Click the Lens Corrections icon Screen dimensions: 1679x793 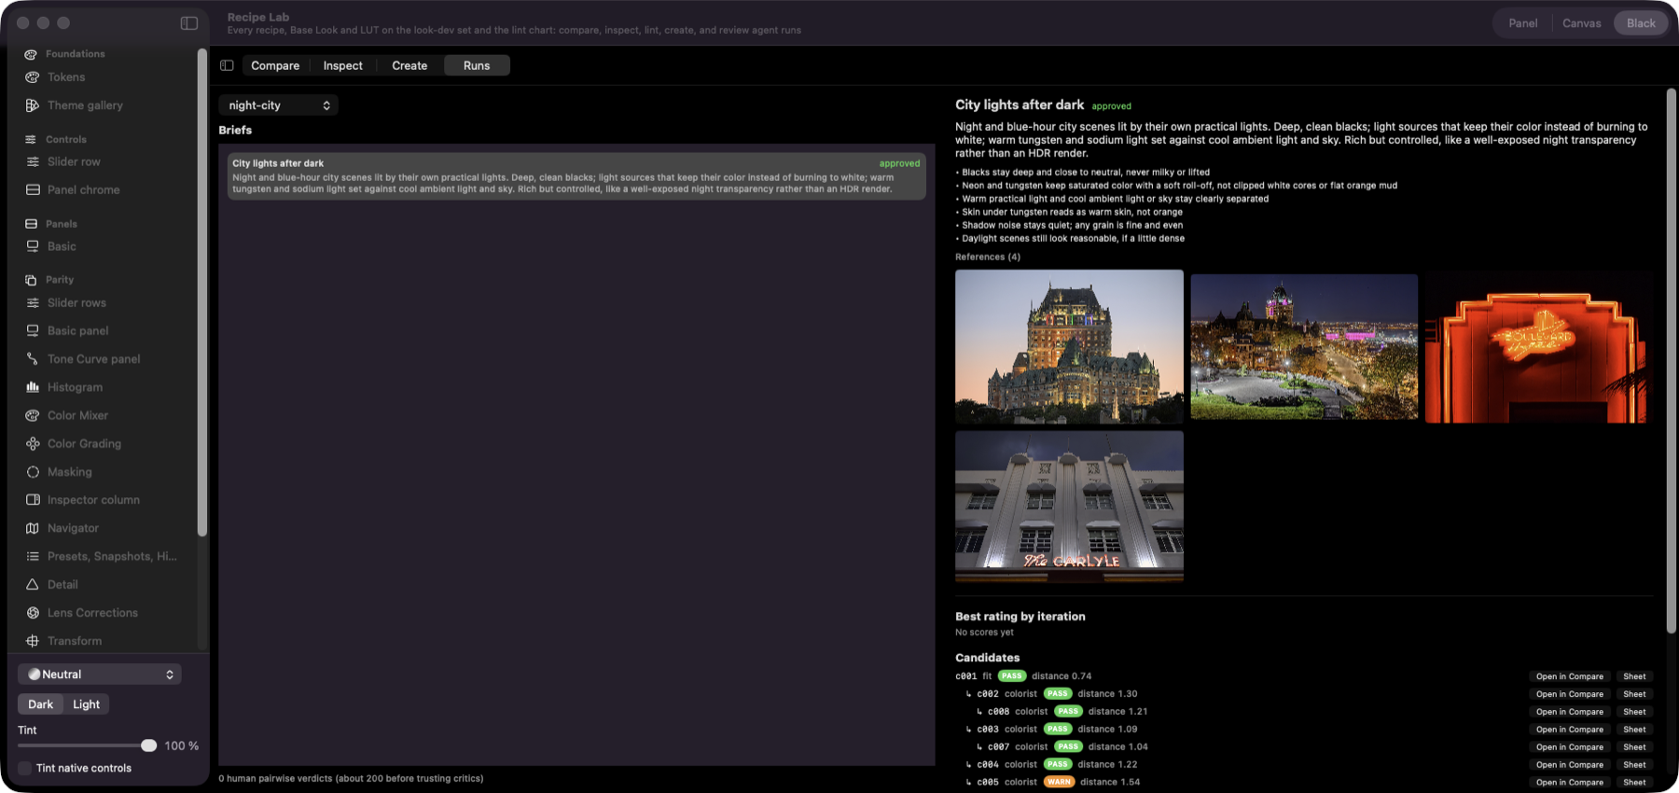[x=33, y=613]
